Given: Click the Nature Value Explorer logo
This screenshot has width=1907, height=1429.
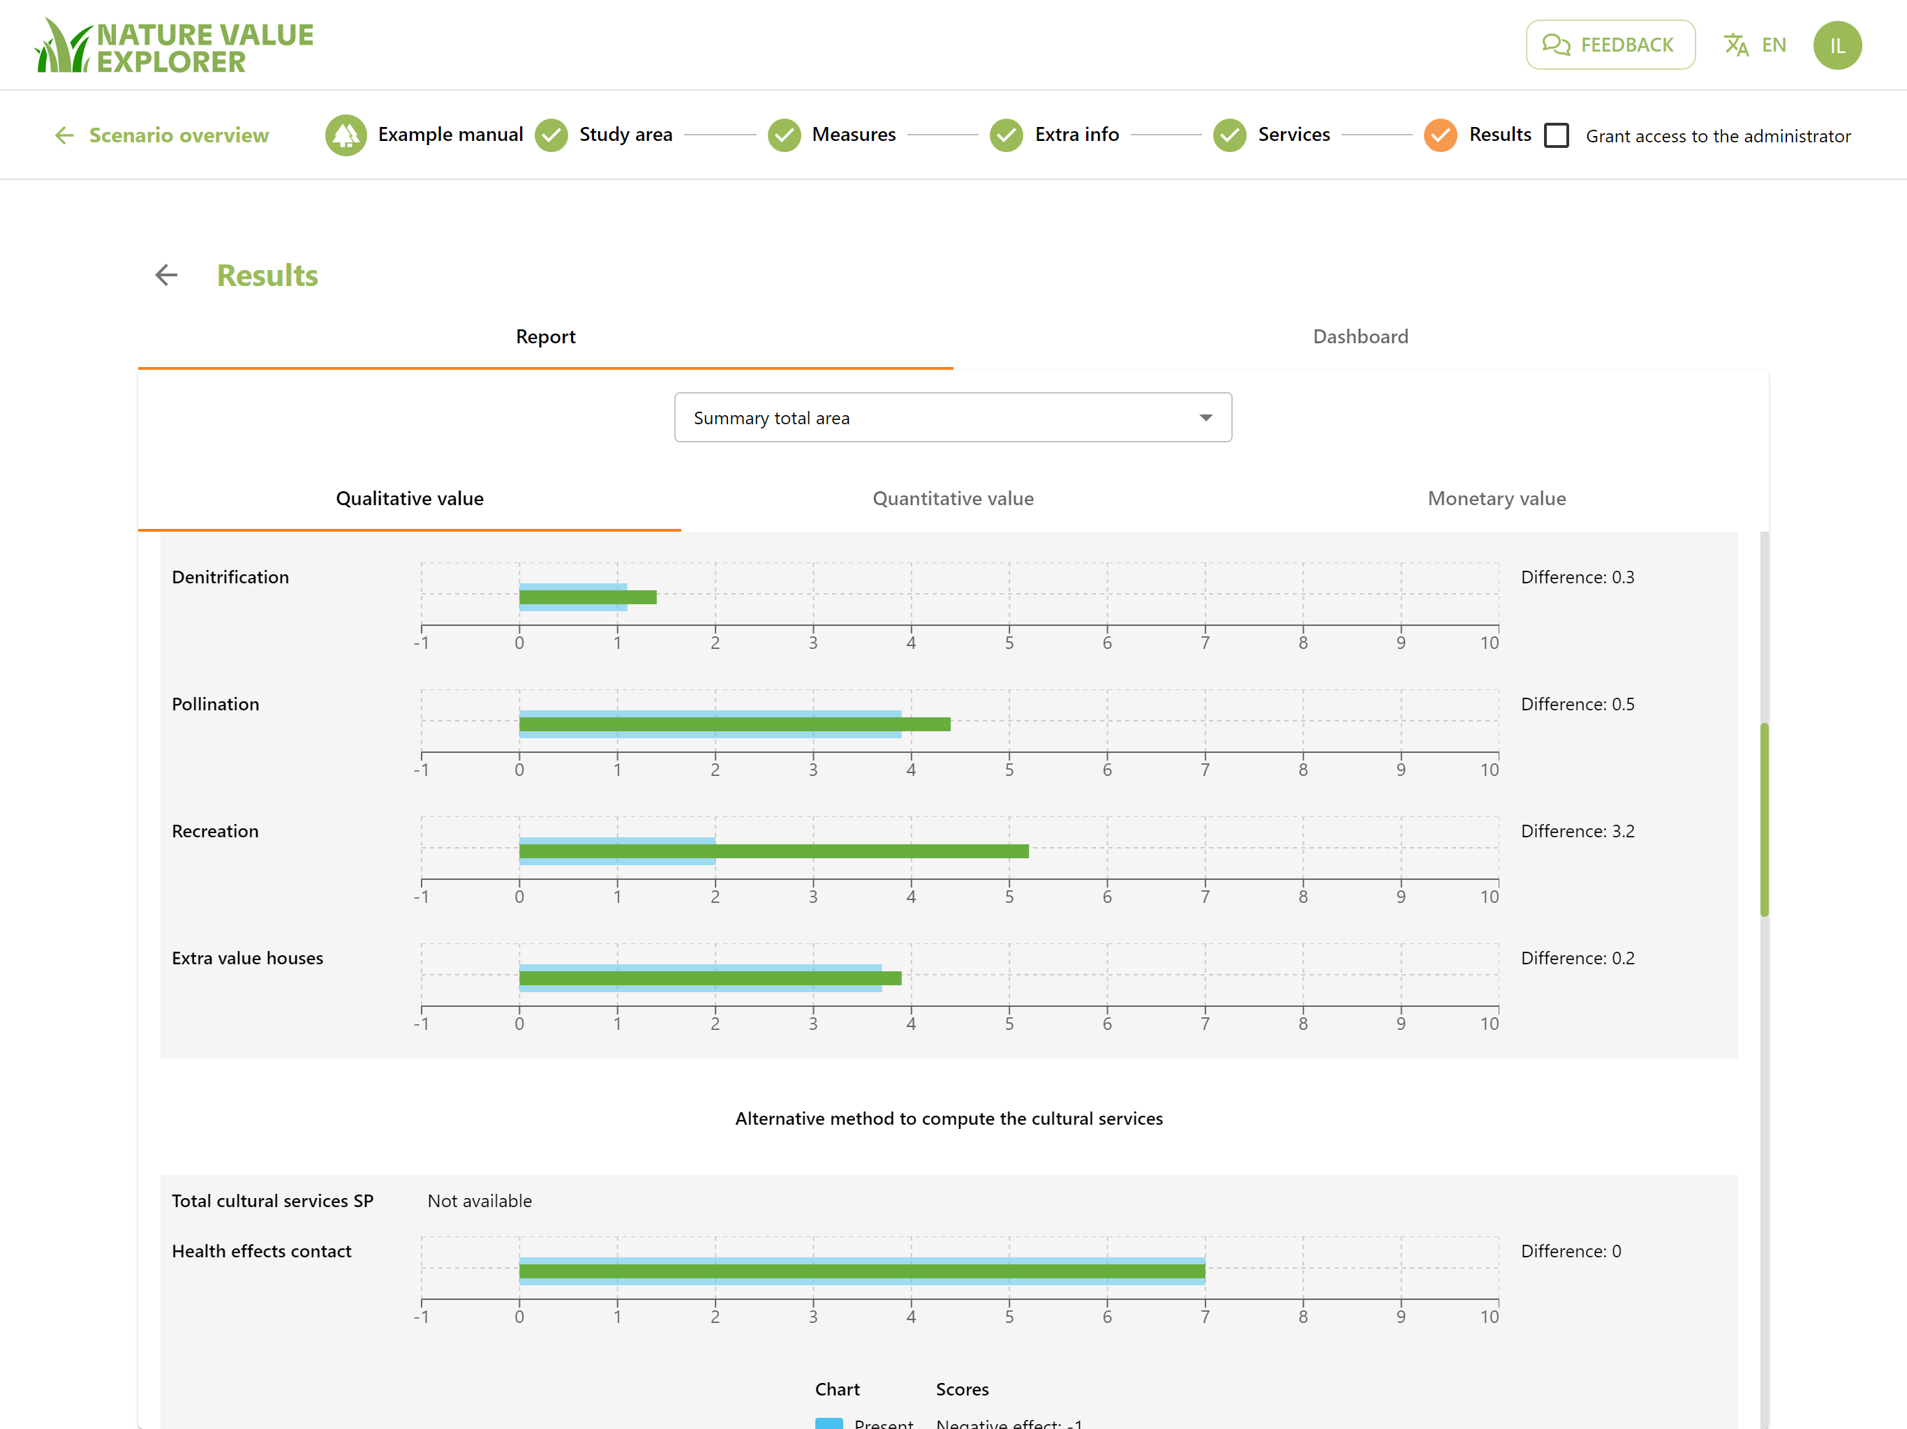Looking at the screenshot, I should pyautogui.click(x=174, y=45).
